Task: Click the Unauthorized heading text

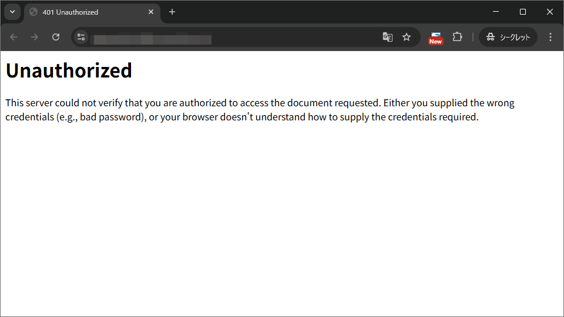Action: click(69, 70)
